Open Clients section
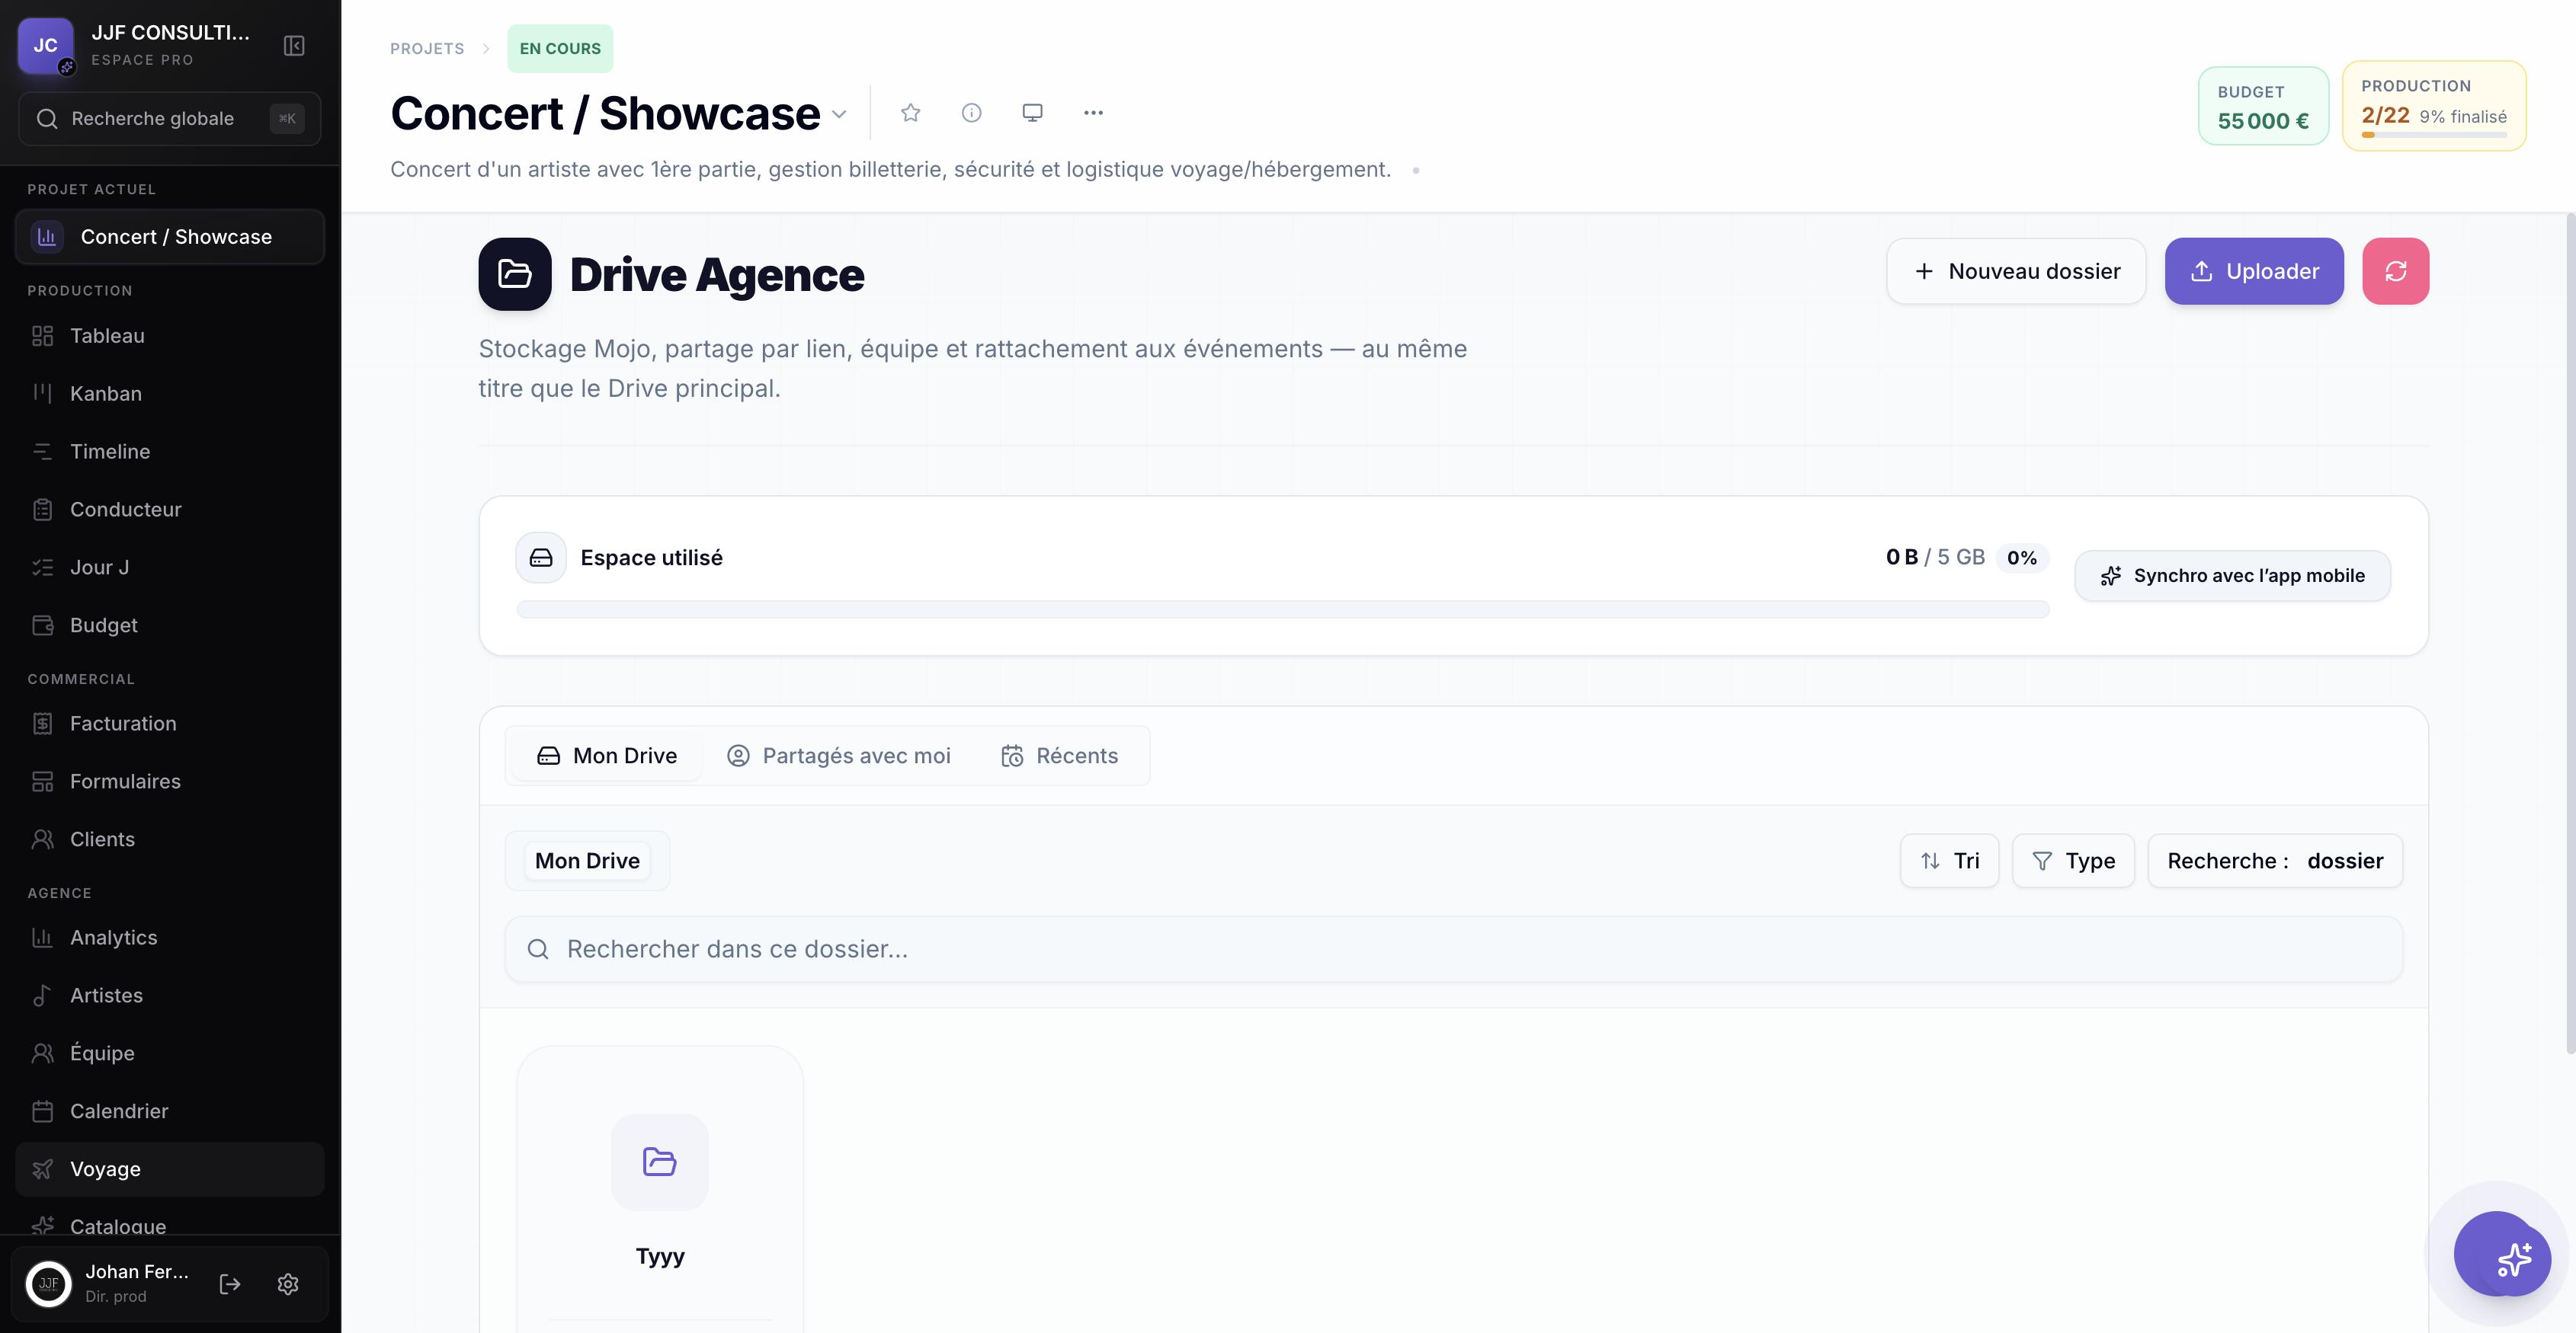The height and width of the screenshot is (1333, 2576). (170, 839)
